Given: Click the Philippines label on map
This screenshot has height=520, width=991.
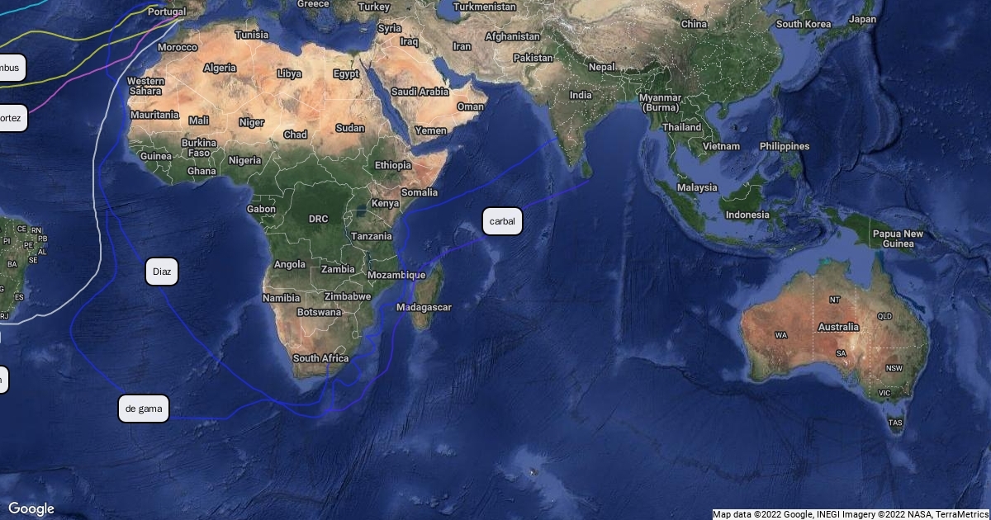Looking at the screenshot, I should click(x=785, y=146).
